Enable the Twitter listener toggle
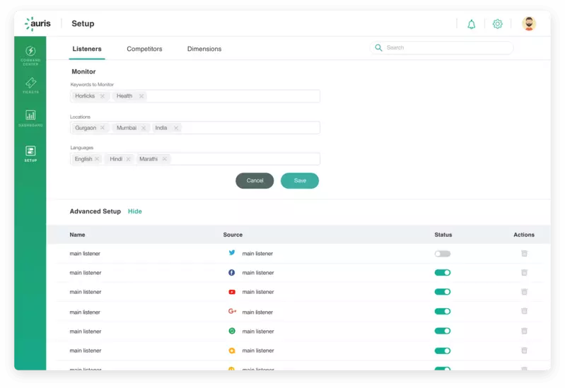Image resolution: width=565 pixels, height=388 pixels. point(443,254)
